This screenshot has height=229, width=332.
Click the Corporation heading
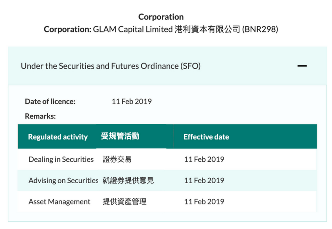[x=161, y=17]
